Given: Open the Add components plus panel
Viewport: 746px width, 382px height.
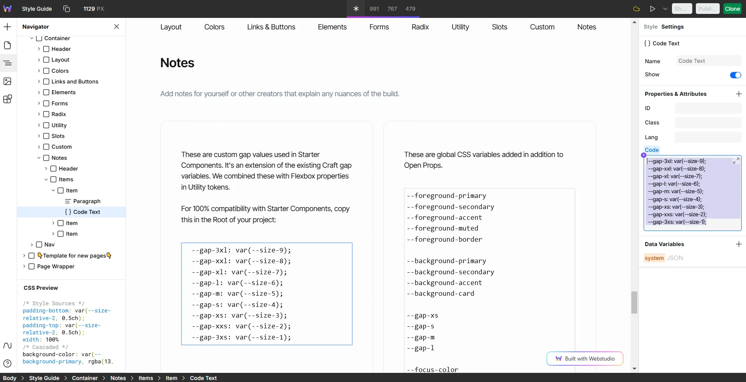Looking at the screenshot, I should [8, 27].
